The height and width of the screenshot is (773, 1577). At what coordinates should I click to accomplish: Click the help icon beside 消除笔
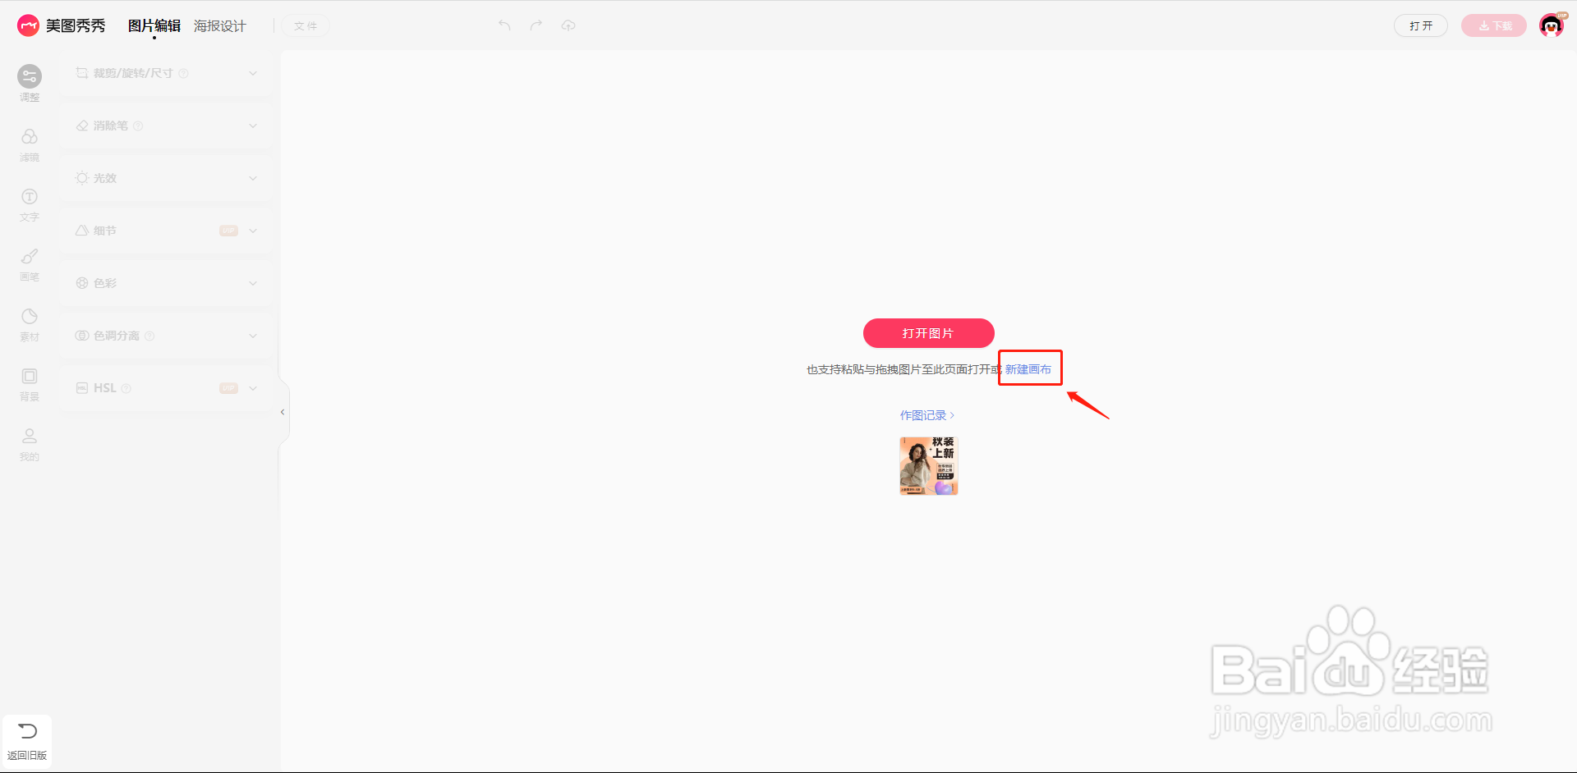tap(138, 126)
